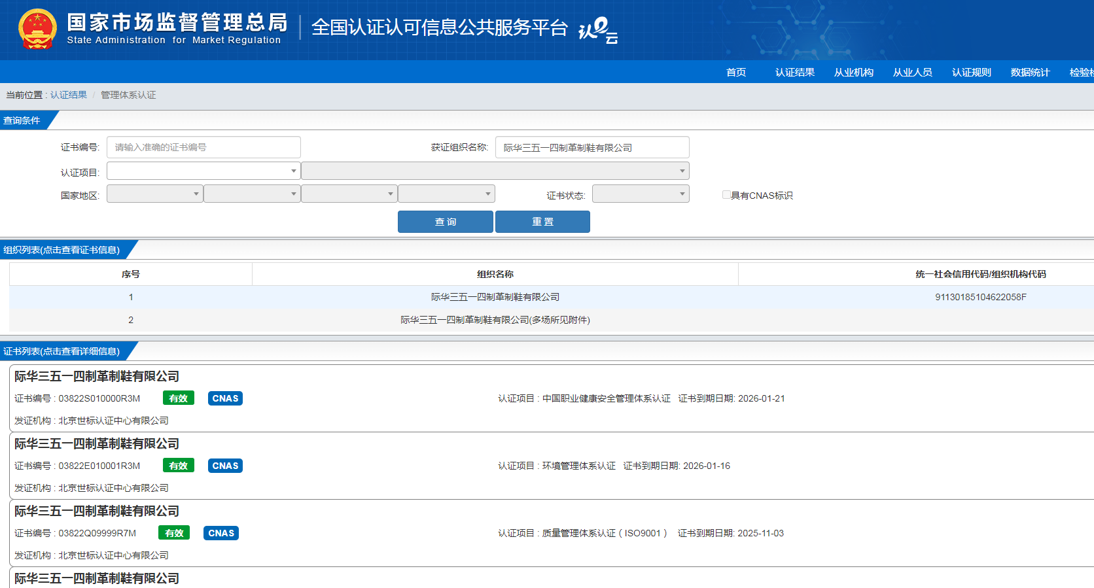Image resolution: width=1094 pixels, height=588 pixels.
Task: Click the 管理体系认证 breadcrumb
Action: tap(128, 95)
